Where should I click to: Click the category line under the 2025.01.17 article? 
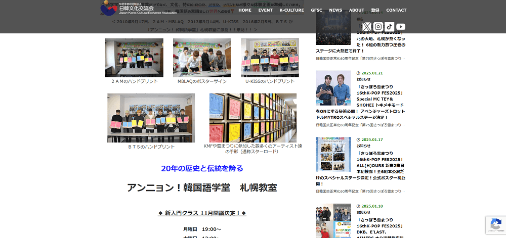[x=360, y=192]
